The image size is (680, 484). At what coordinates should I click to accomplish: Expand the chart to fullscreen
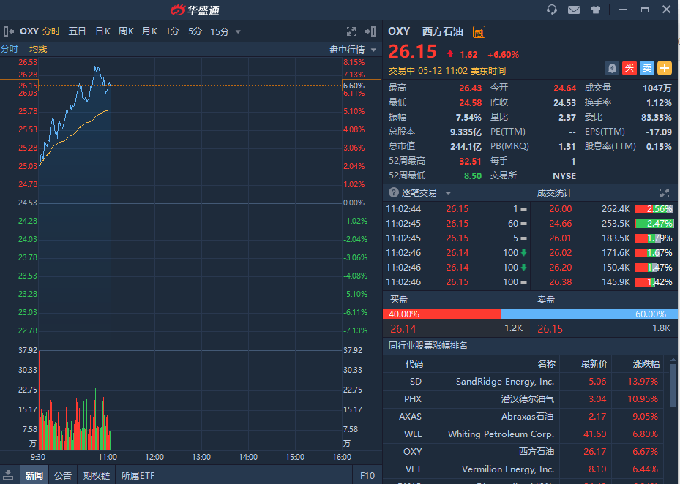(x=351, y=31)
